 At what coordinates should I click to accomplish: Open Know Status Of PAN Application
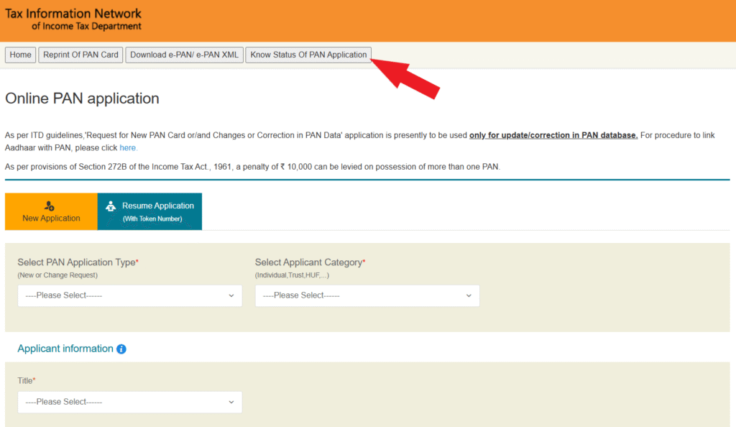click(x=308, y=55)
